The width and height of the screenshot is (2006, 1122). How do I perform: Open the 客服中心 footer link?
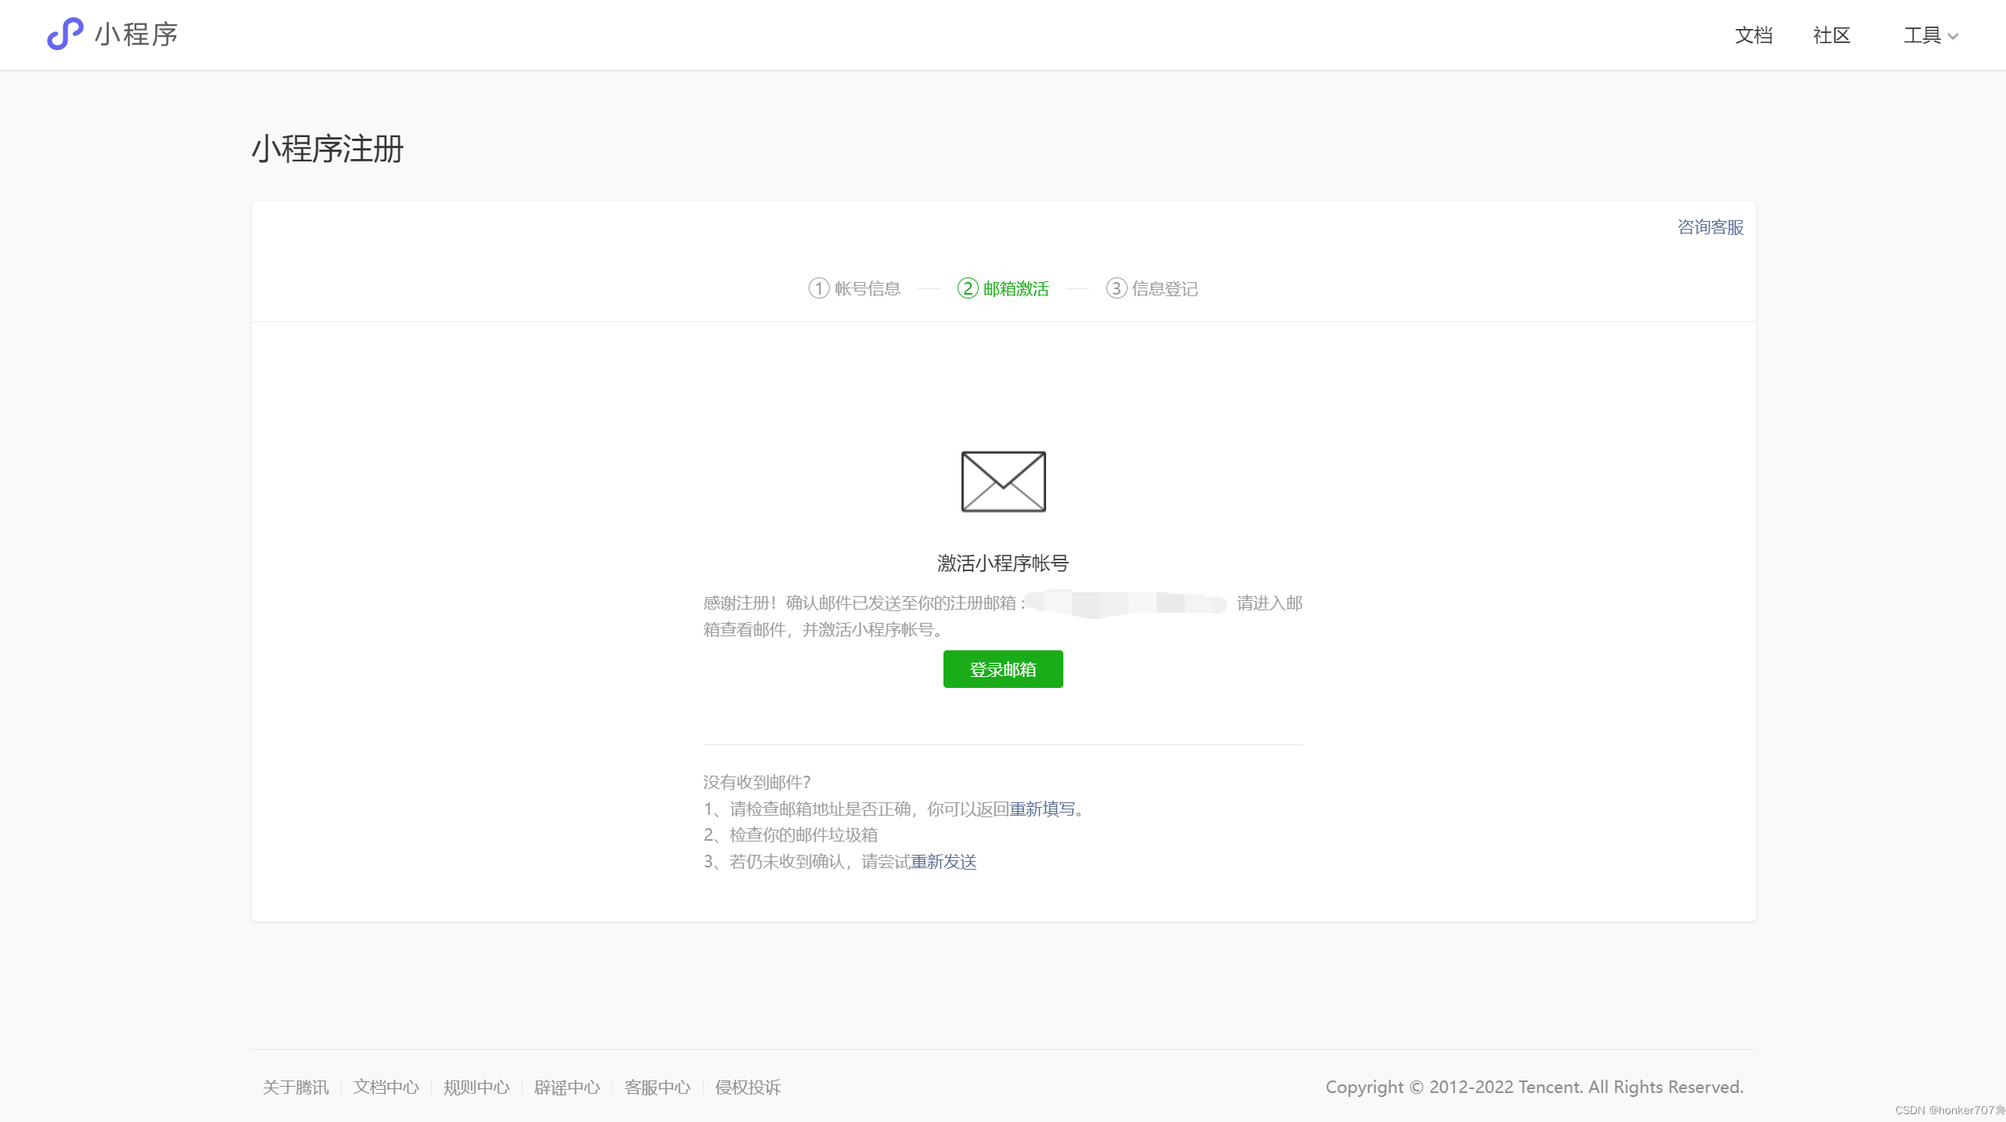tap(657, 1088)
